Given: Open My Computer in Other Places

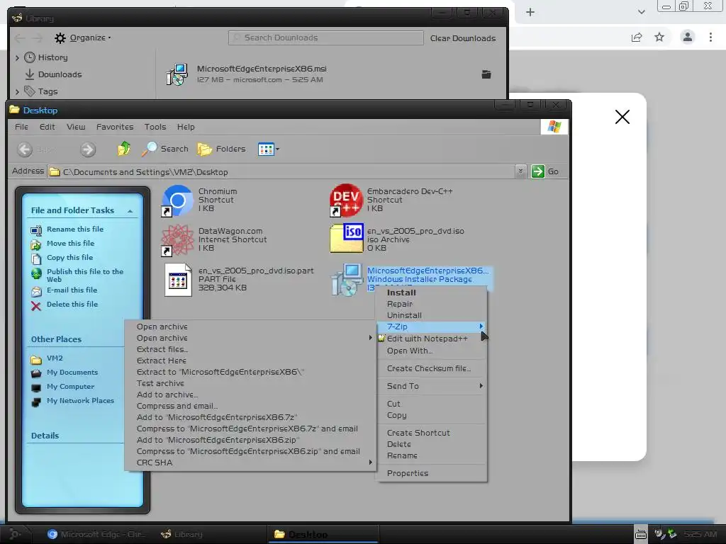Looking at the screenshot, I should coord(70,387).
